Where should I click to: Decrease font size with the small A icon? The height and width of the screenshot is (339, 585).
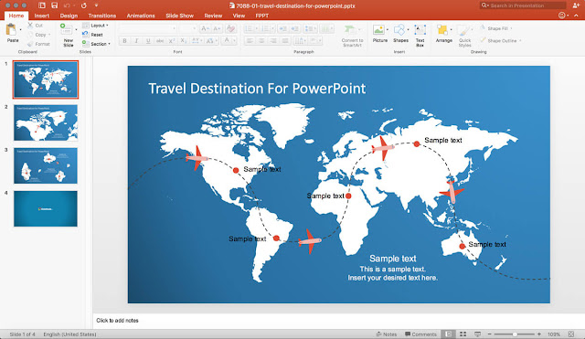217,28
